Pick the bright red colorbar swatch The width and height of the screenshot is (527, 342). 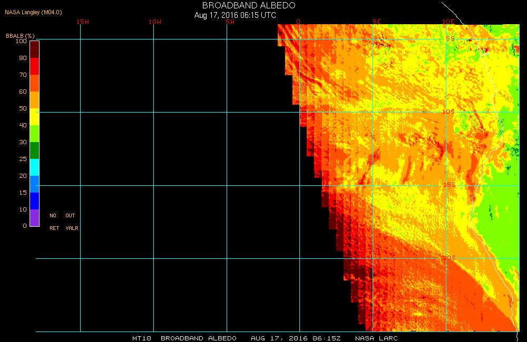click(34, 66)
